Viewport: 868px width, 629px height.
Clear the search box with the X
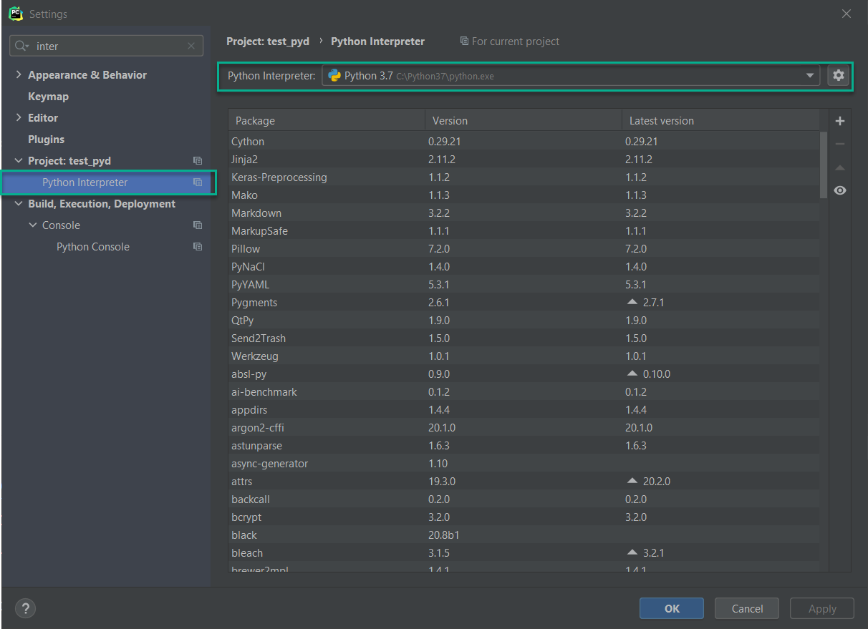[x=191, y=46]
